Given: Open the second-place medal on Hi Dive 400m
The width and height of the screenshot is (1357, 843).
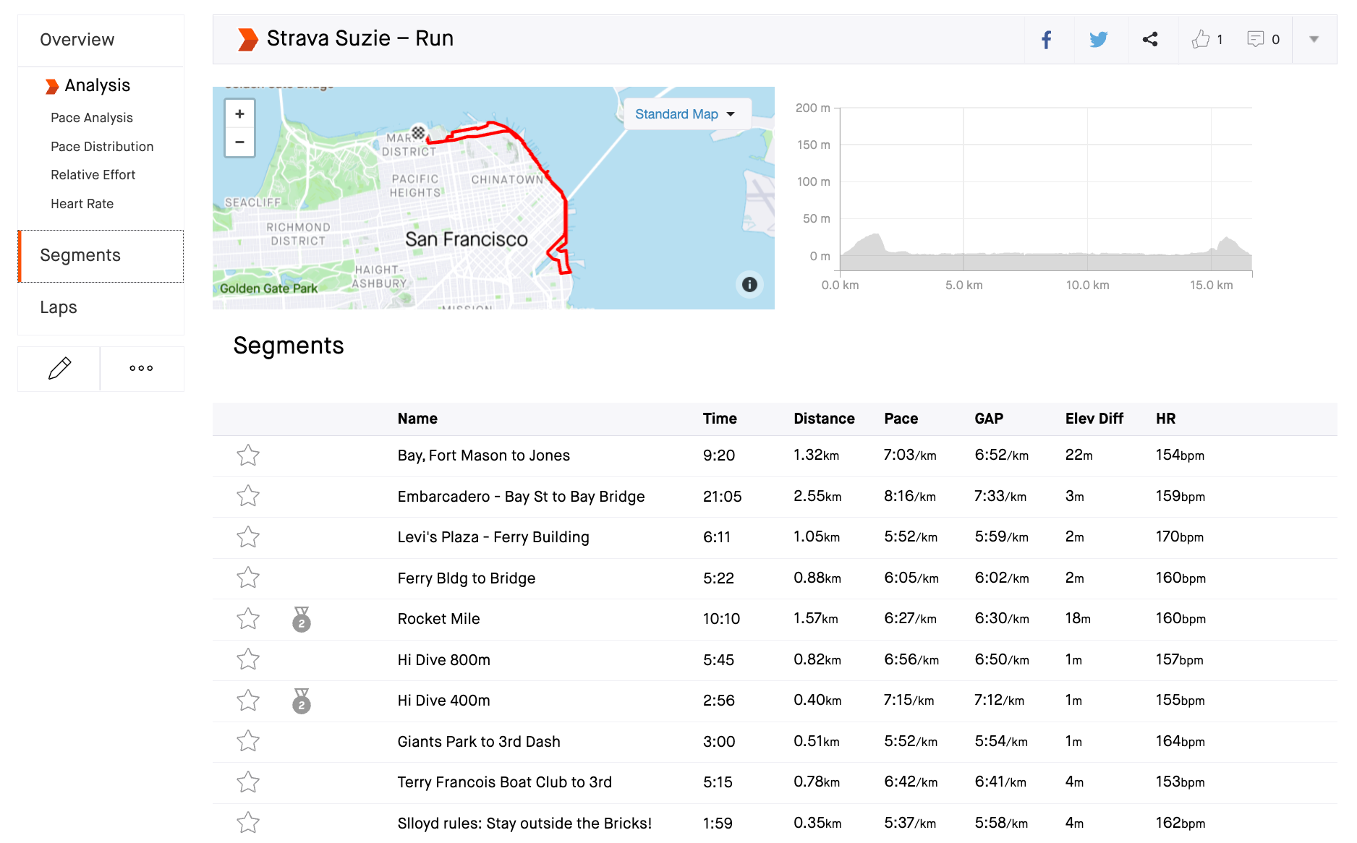Looking at the screenshot, I should 302,701.
